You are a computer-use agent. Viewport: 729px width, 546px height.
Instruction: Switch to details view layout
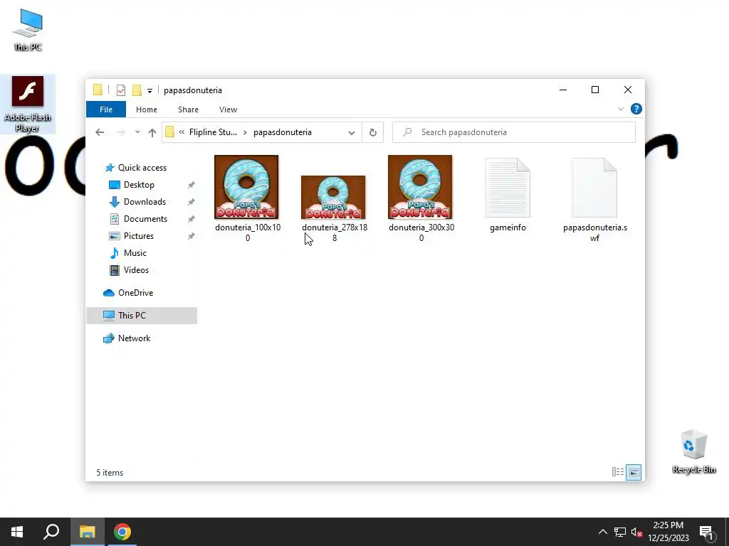[x=618, y=472]
